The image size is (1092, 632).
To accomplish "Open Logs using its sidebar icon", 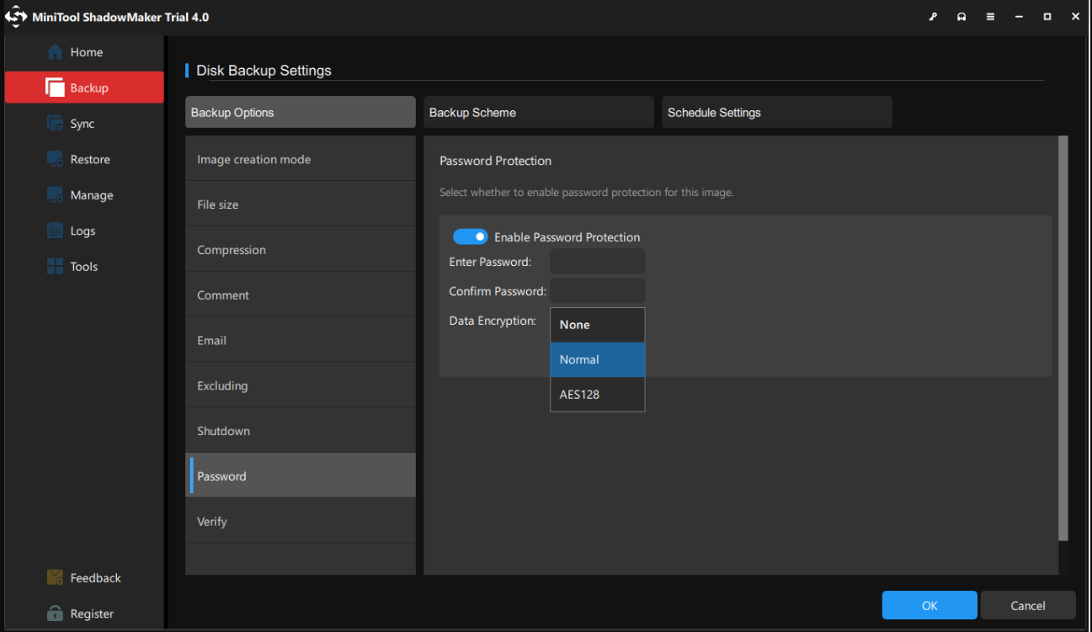I will pos(56,231).
